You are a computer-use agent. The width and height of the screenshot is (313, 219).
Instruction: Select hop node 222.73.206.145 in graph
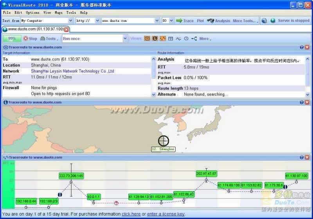point(71,182)
